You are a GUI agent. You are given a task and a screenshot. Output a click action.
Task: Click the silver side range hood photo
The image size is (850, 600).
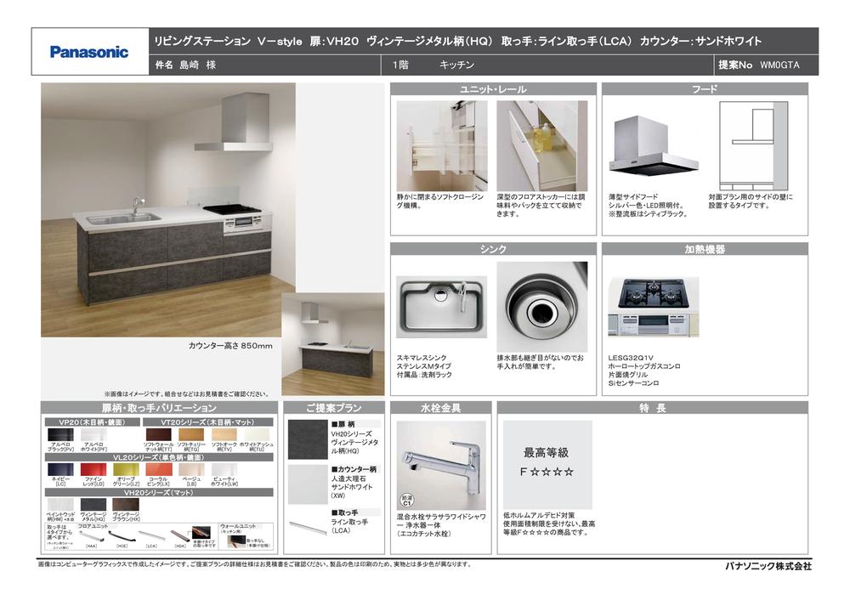coord(653,145)
